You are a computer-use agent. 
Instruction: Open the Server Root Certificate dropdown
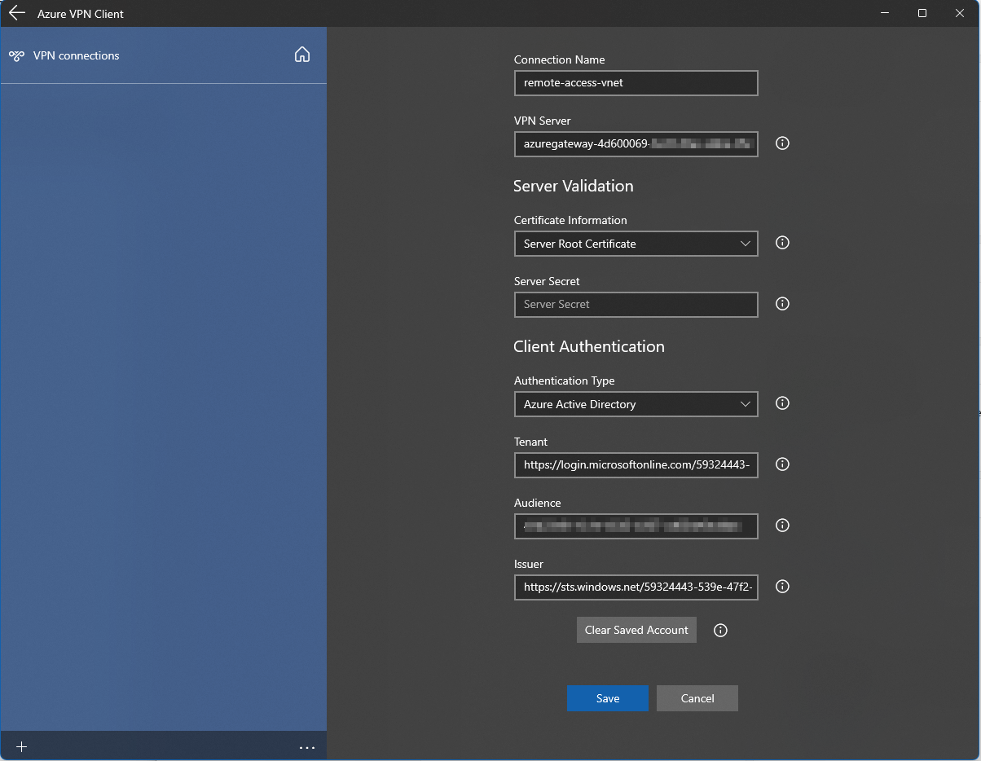(636, 244)
